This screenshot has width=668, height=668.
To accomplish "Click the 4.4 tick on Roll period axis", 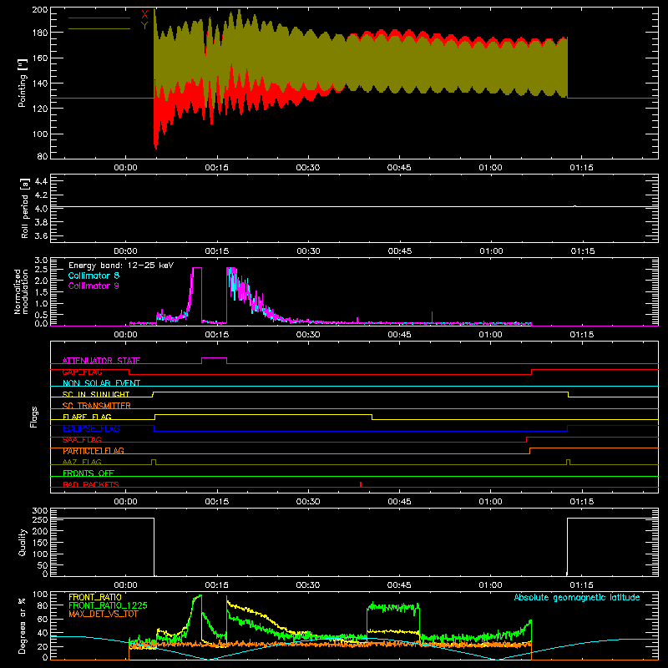I will pyautogui.click(x=41, y=181).
